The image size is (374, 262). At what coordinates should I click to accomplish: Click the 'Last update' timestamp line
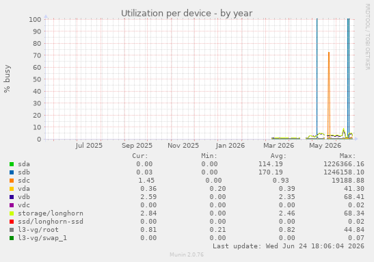point(289,246)
